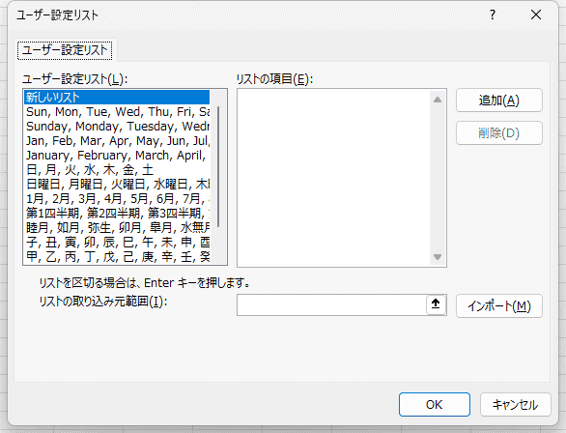566x433 pixels.
Task: Select the 日, 月, 火, 水 list entry
Action: (117, 170)
